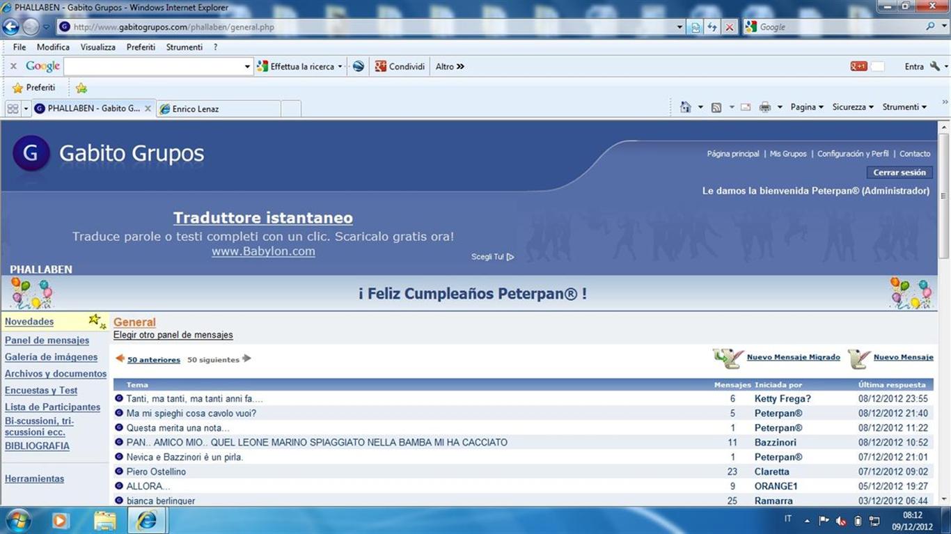Show hidden system tray icons

click(x=807, y=521)
